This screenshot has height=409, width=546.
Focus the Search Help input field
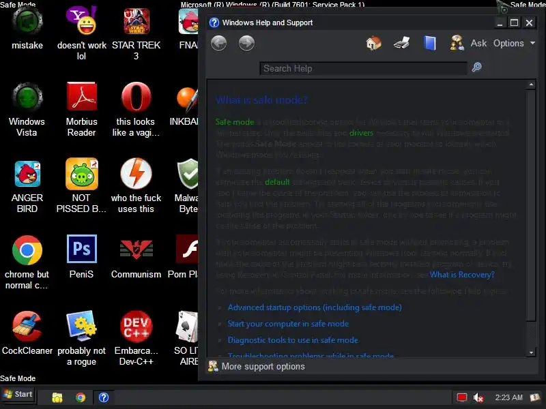(x=363, y=68)
